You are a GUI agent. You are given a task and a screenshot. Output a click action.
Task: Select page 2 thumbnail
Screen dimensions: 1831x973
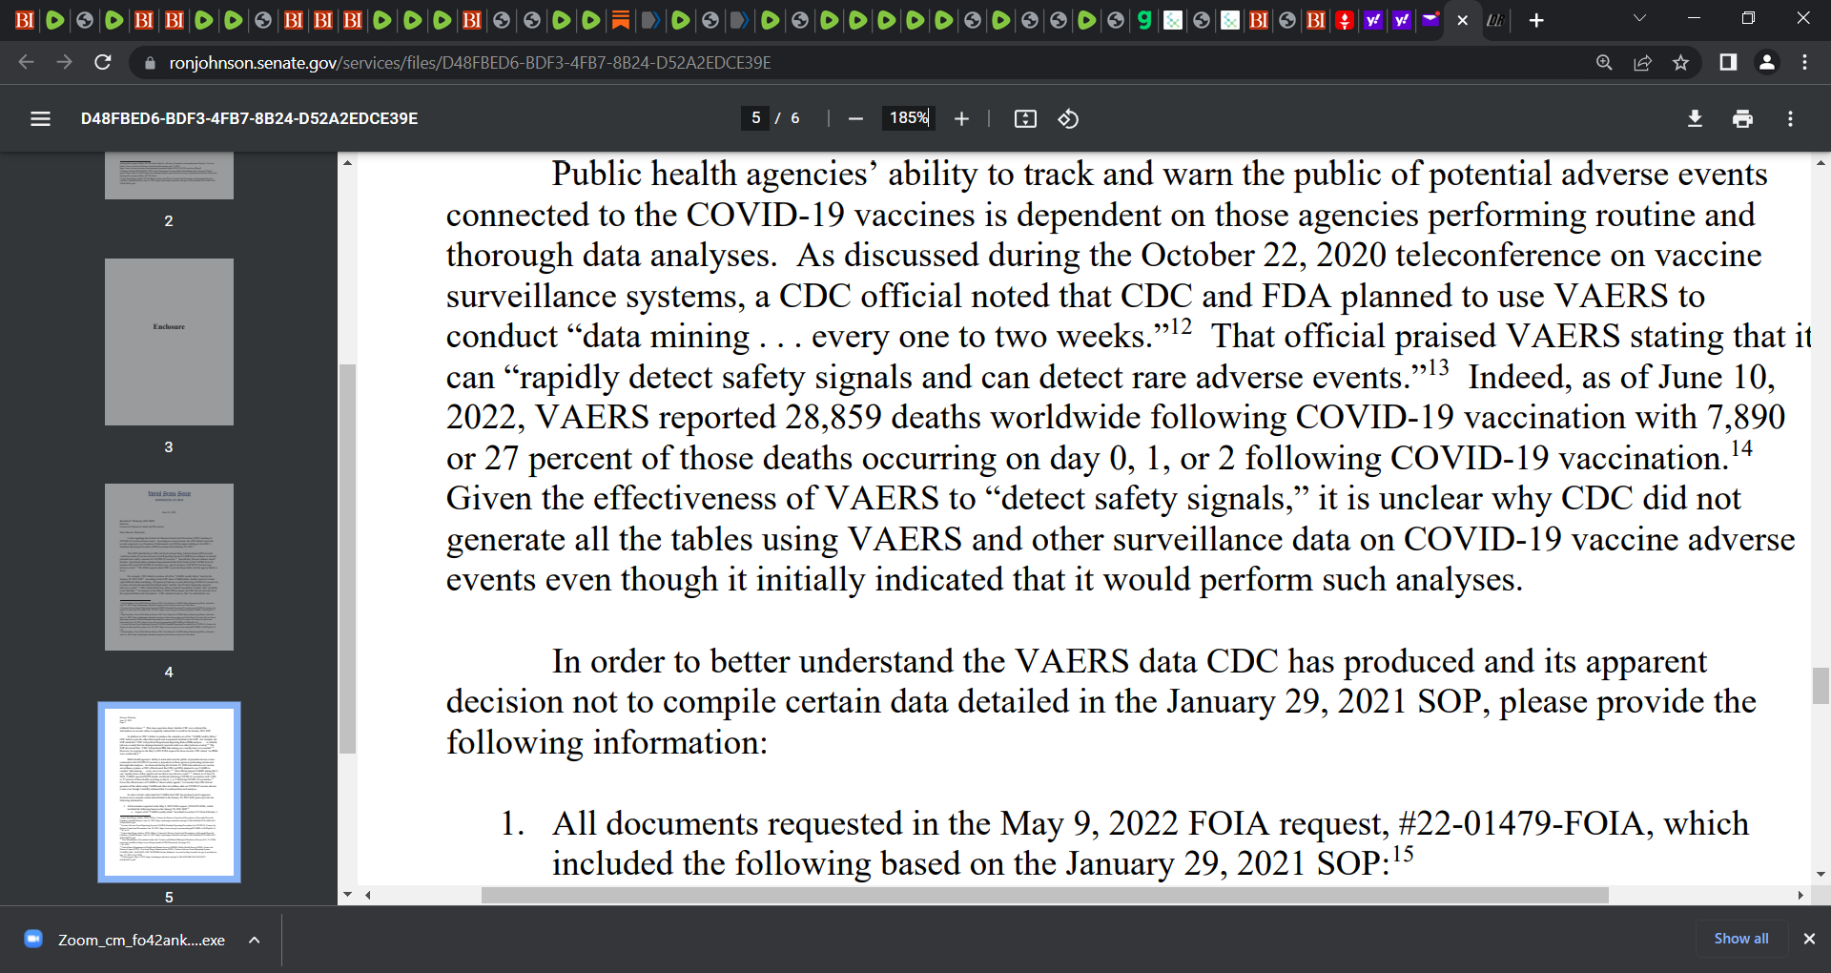pos(169,176)
